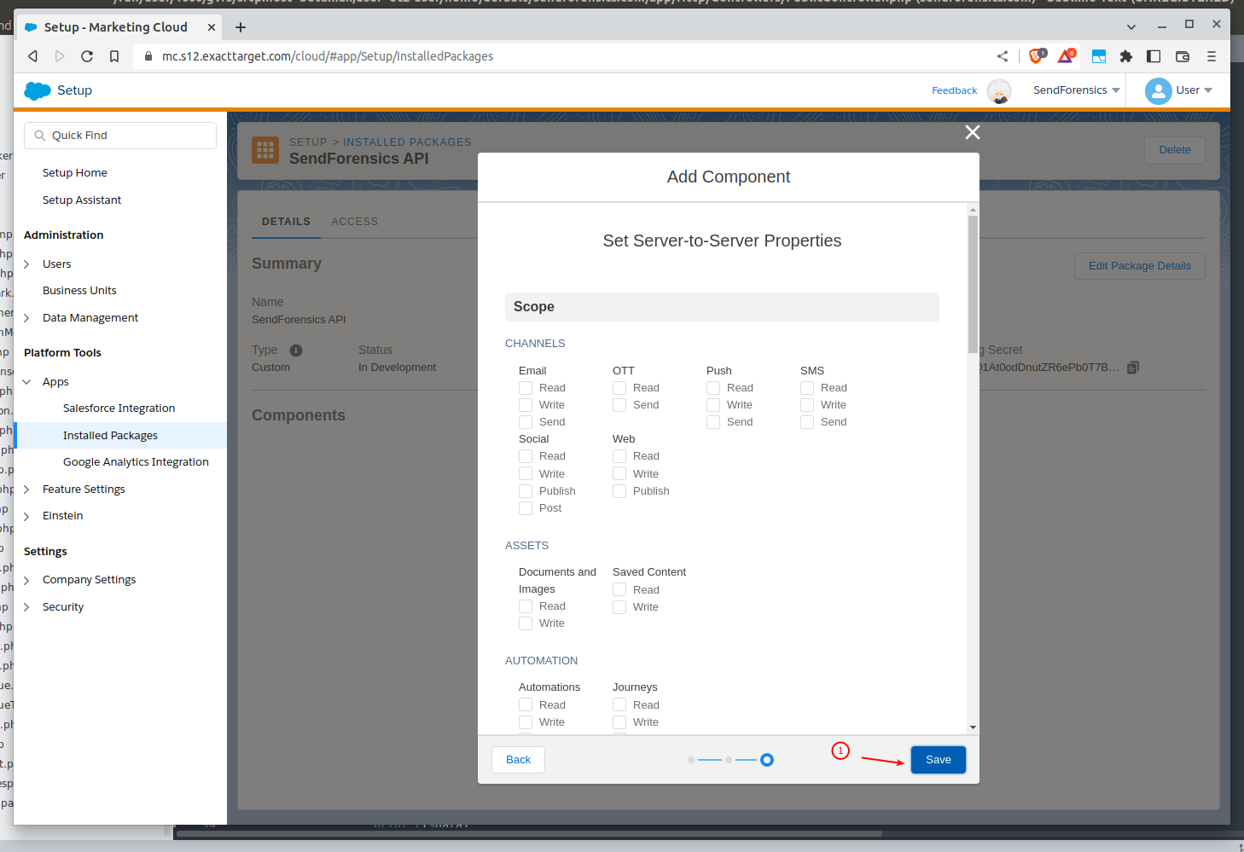Screen dimensions: 1244x852
Task: Check the Push Write checkbox
Action: pyautogui.click(x=713, y=405)
